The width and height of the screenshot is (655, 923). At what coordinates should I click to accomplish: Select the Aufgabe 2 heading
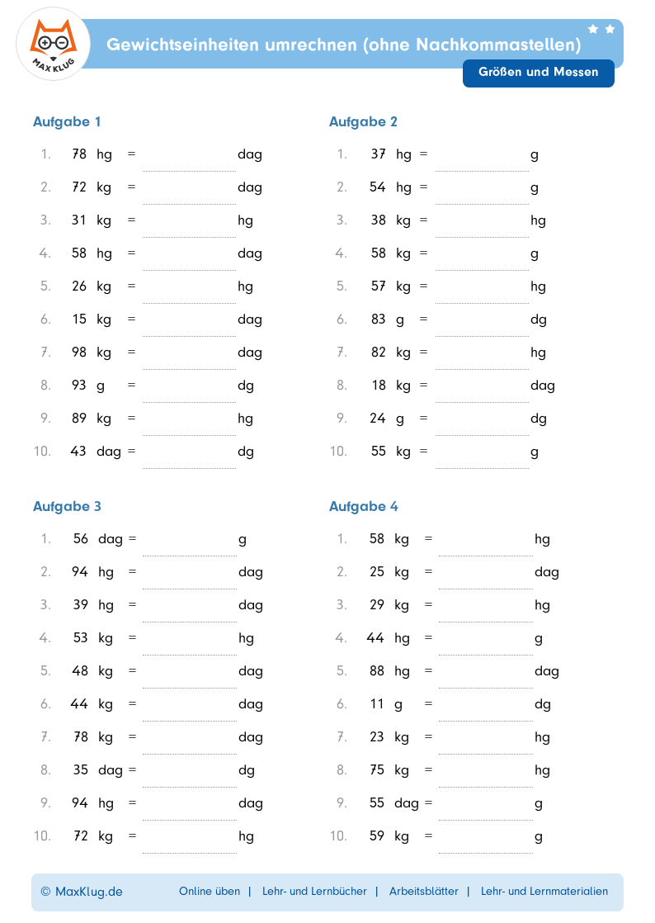coord(363,122)
